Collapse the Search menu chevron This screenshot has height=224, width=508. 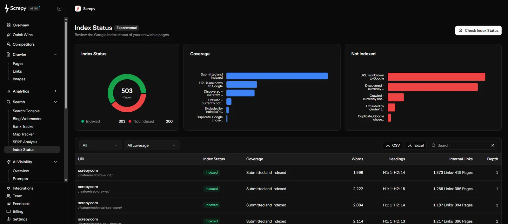pos(56,102)
